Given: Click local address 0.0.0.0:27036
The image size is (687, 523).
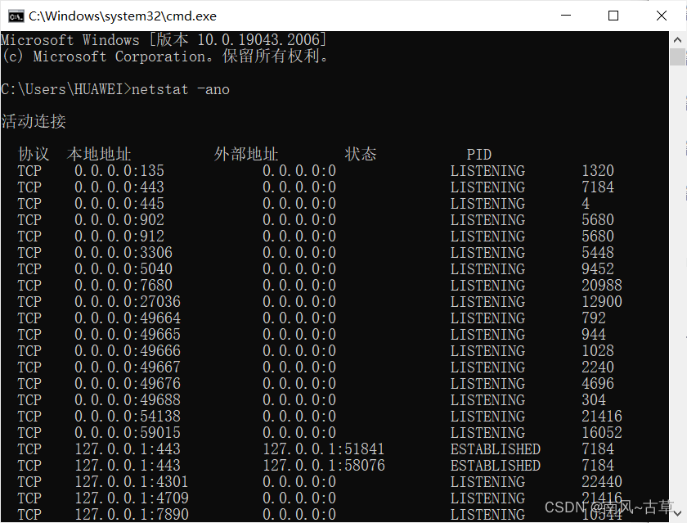Looking at the screenshot, I should tap(128, 302).
